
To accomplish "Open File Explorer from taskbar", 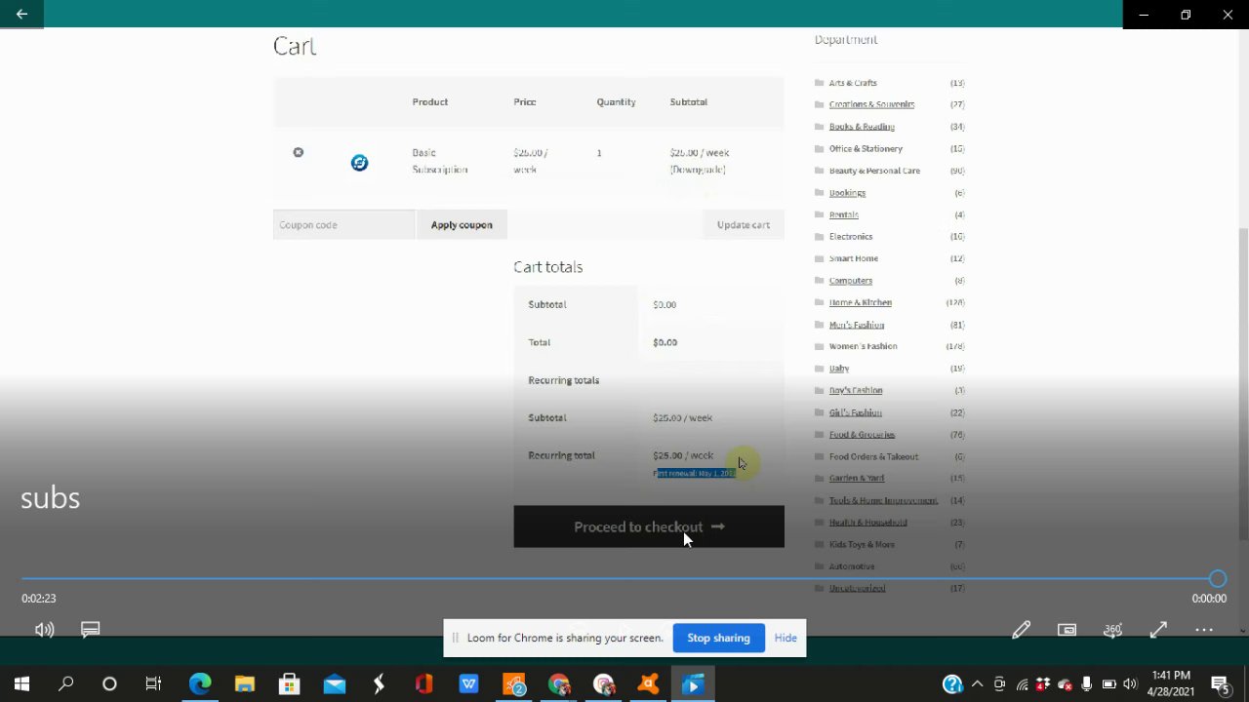I will pyautogui.click(x=244, y=684).
